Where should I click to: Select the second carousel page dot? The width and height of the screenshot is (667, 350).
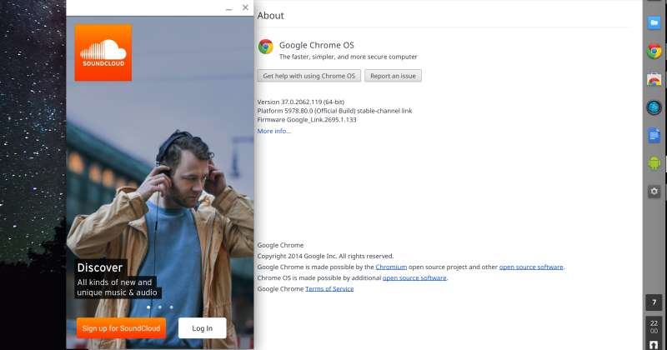pyautogui.click(x=159, y=307)
